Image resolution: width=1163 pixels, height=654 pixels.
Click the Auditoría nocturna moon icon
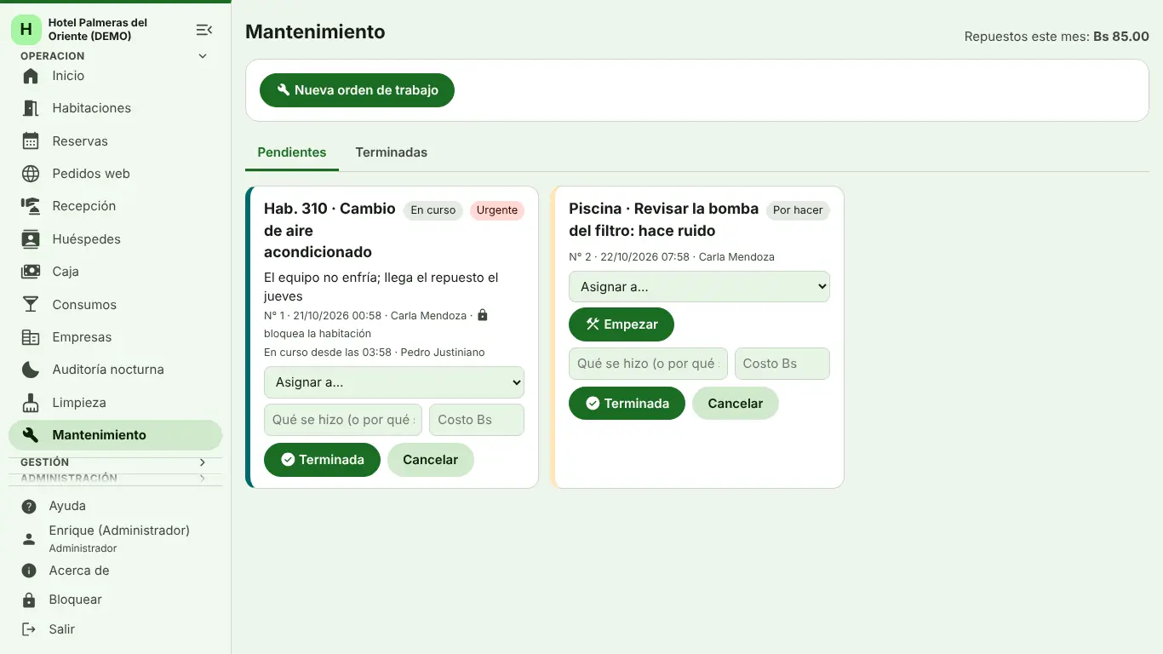coord(31,370)
